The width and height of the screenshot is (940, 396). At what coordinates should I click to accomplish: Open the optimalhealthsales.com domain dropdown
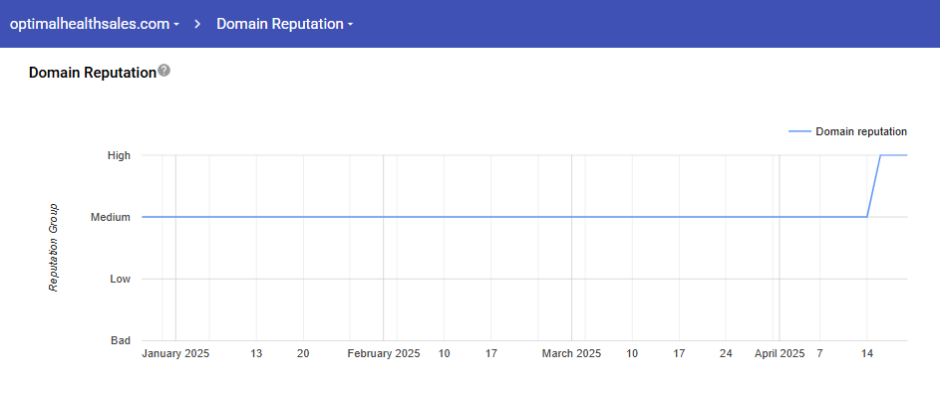click(x=94, y=24)
